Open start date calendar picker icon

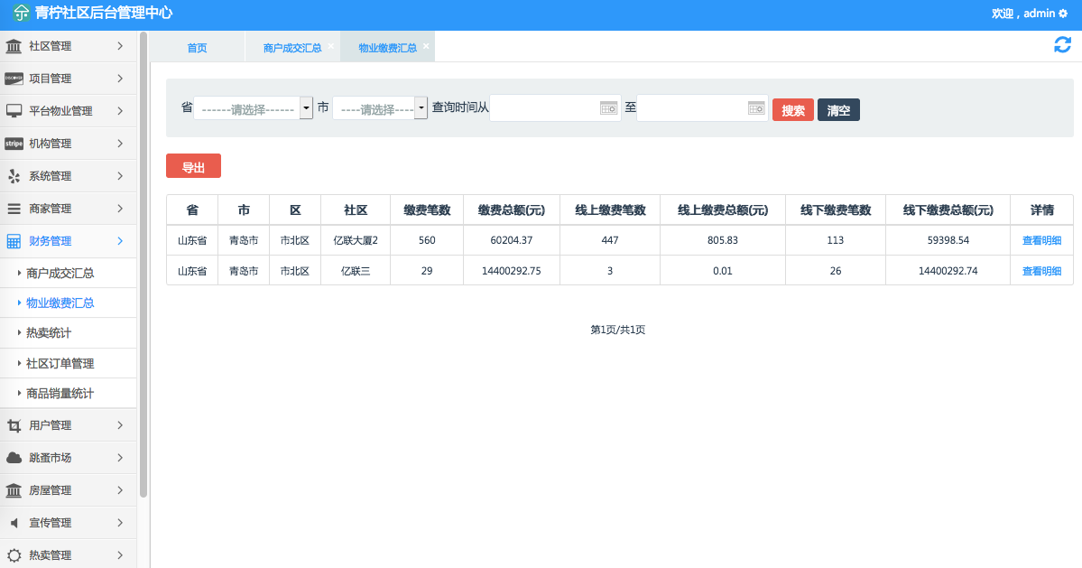pos(608,108)
